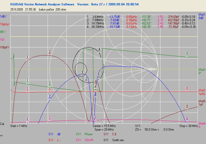Select marker 2 on the brown capacitance trace
This screenshot has height=144, width=206.
(x=50, y=53)
